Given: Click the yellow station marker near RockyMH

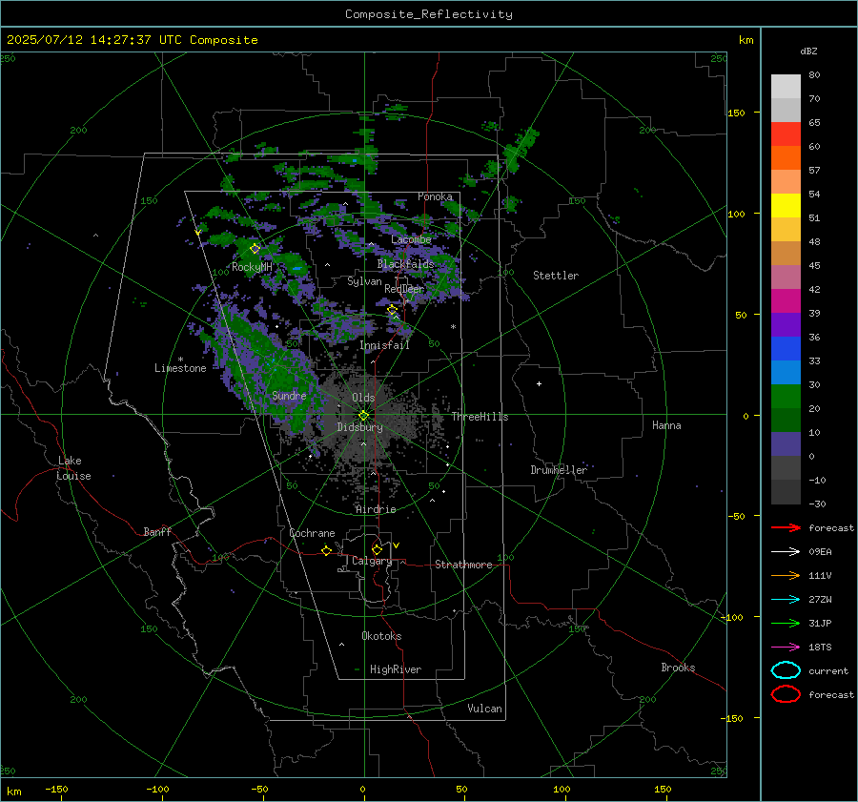Looking at the screenshot, I should pyautogui.click(x=255, y=249).
